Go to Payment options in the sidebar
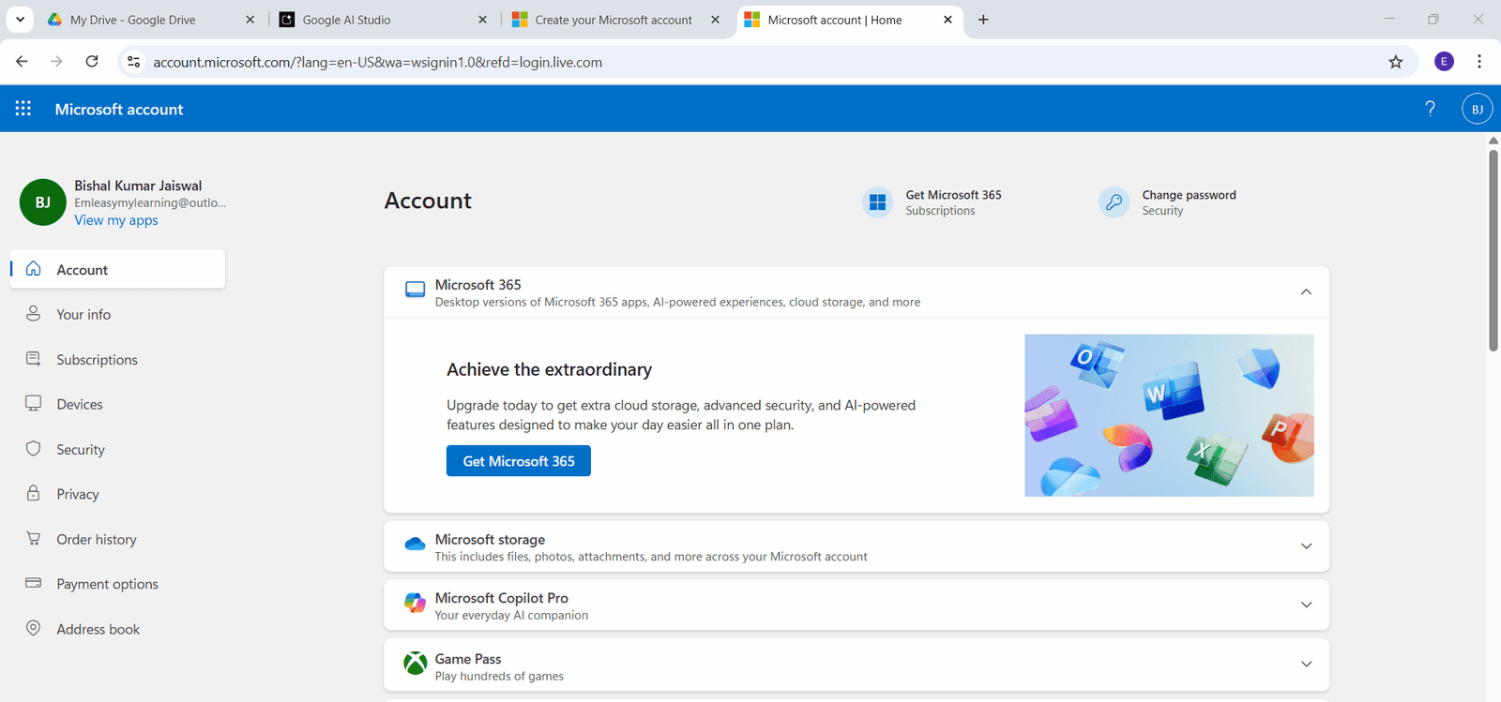 tap(107, 584)
